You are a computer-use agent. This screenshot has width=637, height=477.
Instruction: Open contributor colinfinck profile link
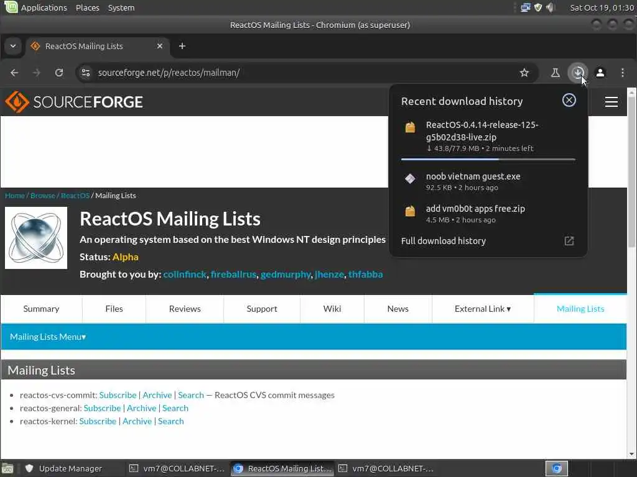coord(185,275)
